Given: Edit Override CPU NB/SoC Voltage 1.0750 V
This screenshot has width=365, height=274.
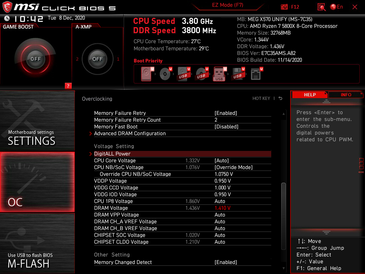Looking at the screenshot, I should (x=223, y=174).
